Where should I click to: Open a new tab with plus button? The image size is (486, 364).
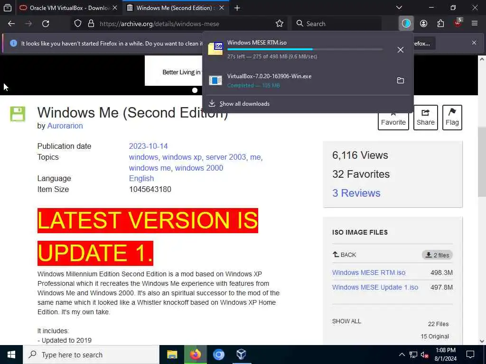pyautogui.click(x=237, y=8)
